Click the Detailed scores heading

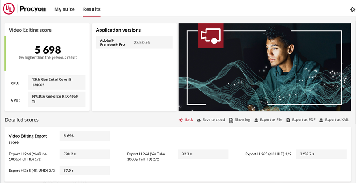tap(21, 120)
